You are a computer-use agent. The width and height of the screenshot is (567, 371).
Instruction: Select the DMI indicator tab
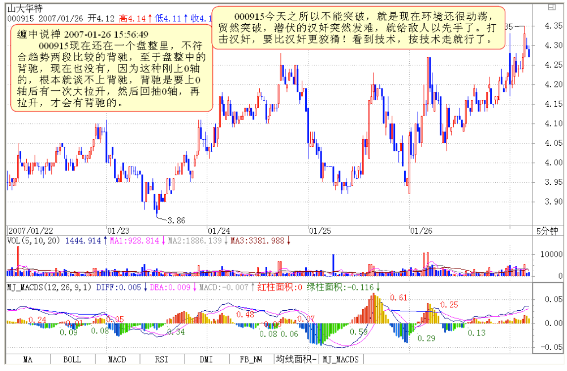coord(206,360)
